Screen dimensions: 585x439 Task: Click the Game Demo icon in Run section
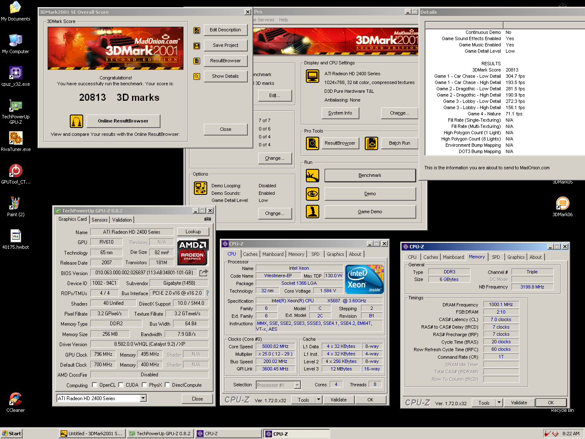313,212
